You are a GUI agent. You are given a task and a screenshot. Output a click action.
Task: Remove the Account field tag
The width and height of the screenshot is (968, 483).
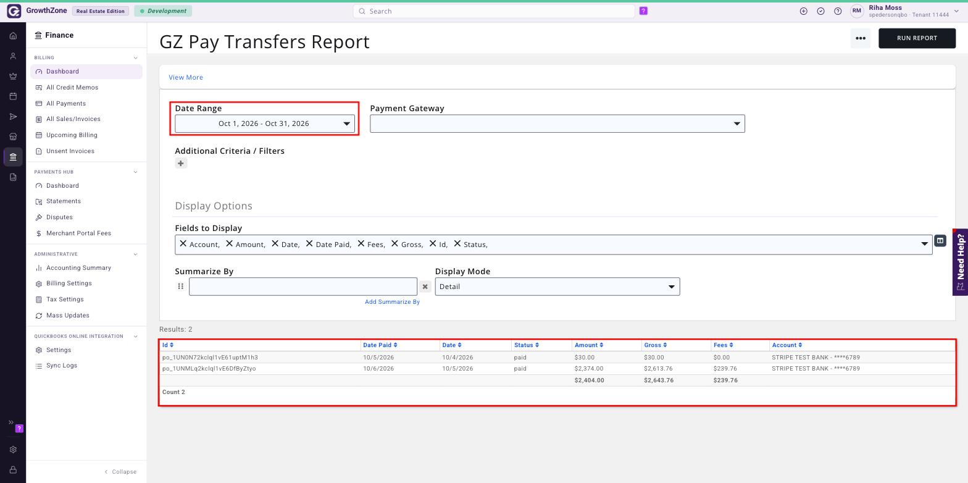[x=183, y=244]
